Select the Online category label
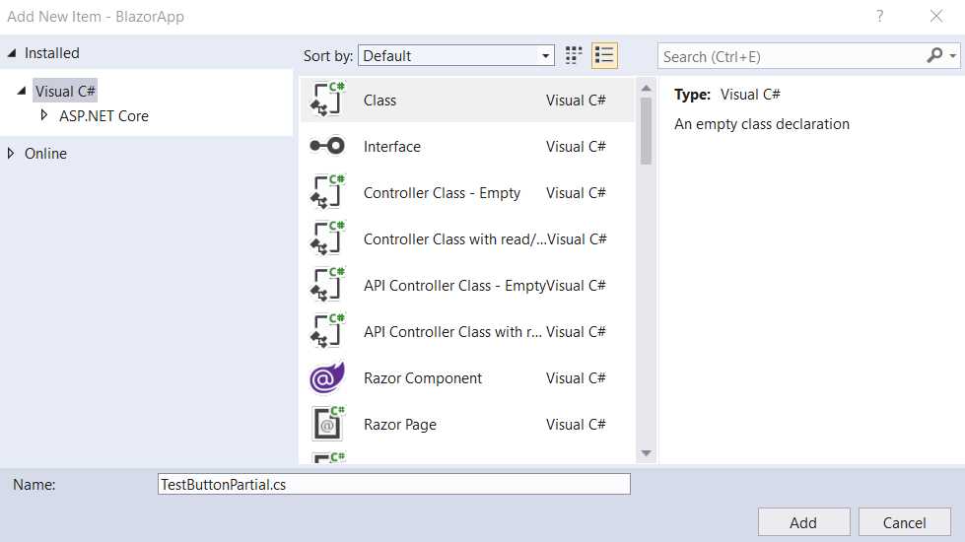Viewport: 965px width, 542px height. (x=45, y=153)
